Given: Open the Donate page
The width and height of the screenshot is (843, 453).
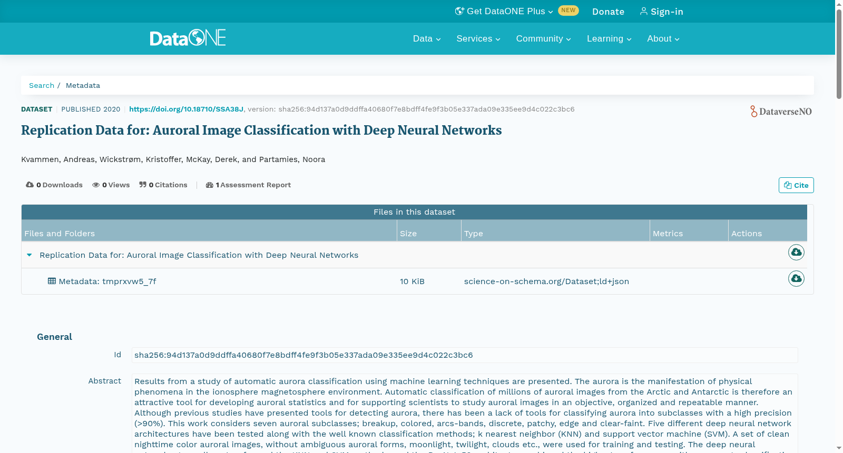Looking at the screenshot, I should click(x=608, y=12).
